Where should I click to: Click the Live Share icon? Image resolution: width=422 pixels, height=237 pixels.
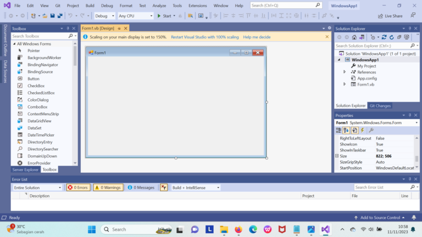[380, 16]
